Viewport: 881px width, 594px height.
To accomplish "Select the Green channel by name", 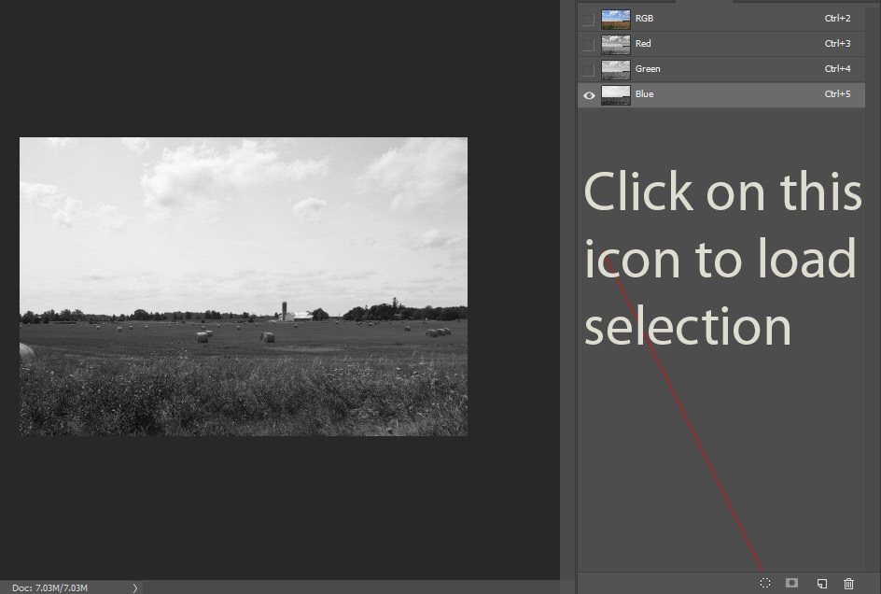I will (x=648, y=69).
